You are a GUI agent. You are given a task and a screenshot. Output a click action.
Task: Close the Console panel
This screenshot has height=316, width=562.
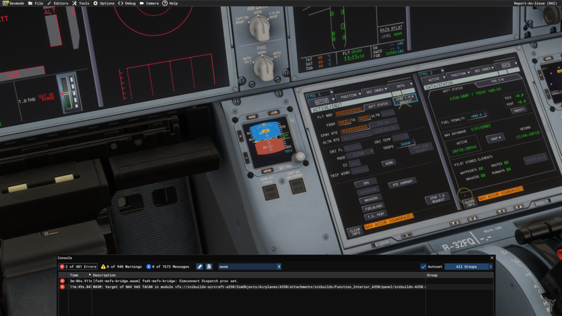pos(492,258)
